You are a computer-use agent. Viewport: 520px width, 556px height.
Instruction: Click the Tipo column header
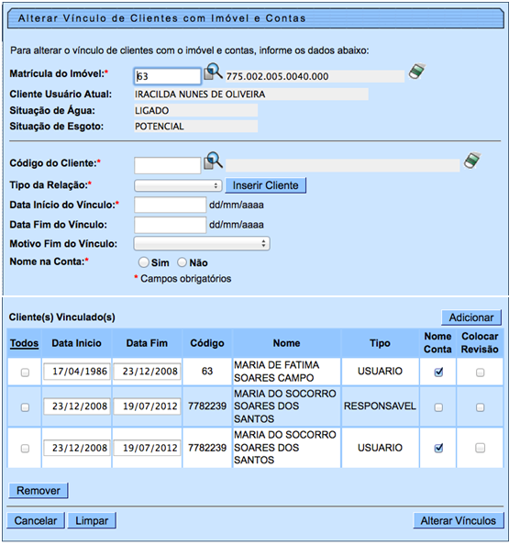[380, 343]
